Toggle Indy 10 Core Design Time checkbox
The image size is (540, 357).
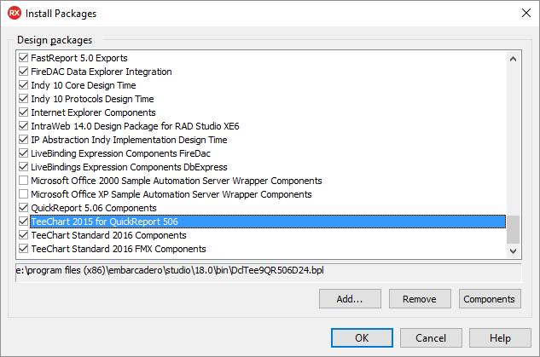click(x=23, y=84)
